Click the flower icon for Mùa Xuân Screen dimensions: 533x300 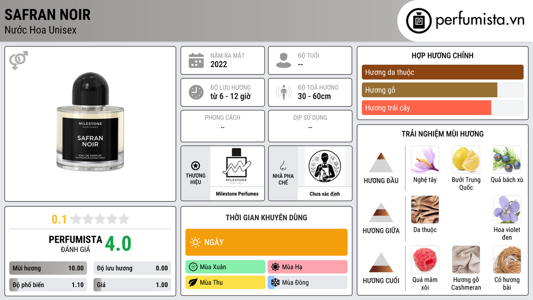pos(193,267)
